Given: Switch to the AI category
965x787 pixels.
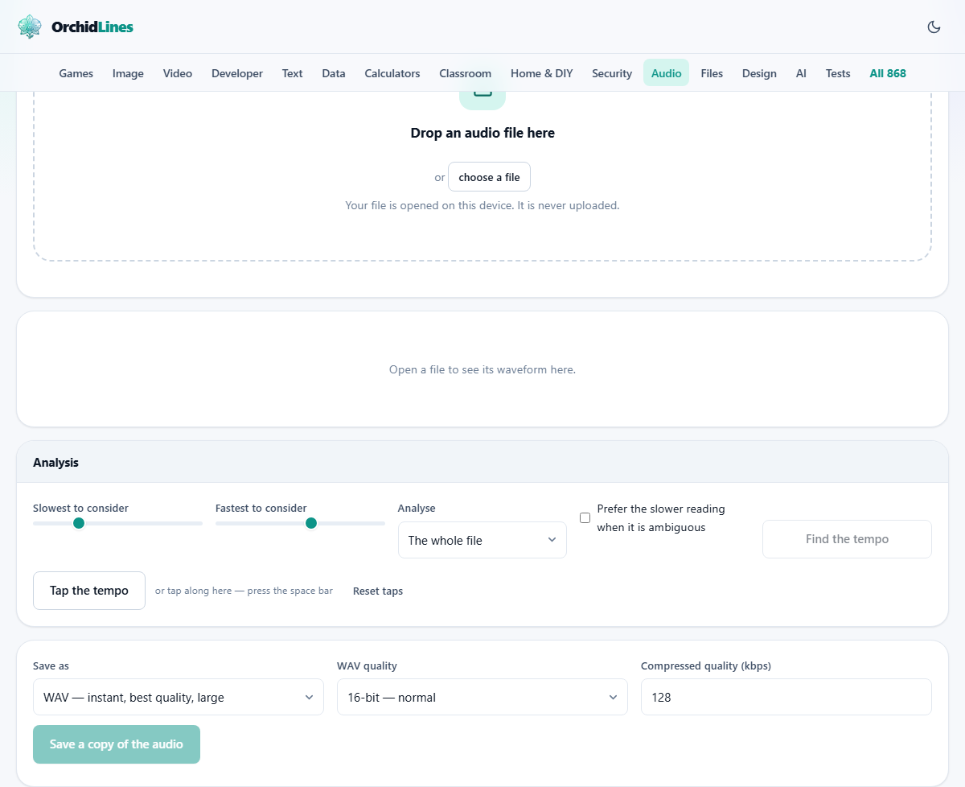Looking at the screenshot, I should [801, 73].
